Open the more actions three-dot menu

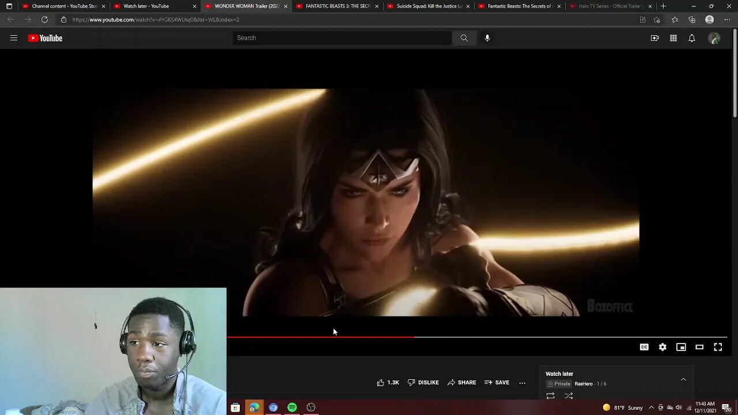(522, 383)
